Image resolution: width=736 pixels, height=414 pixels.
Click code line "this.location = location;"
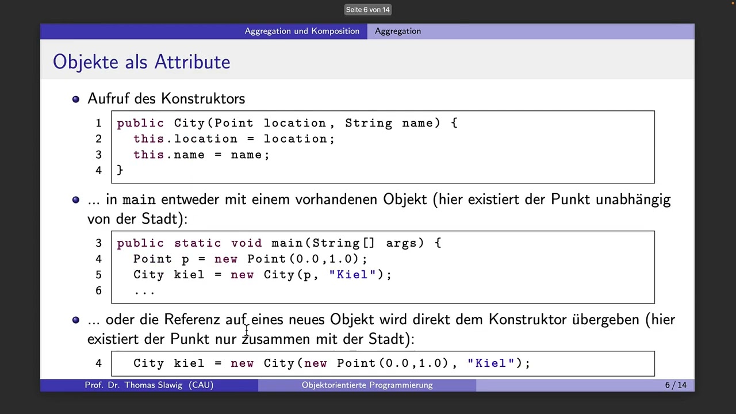coord(234,139)
